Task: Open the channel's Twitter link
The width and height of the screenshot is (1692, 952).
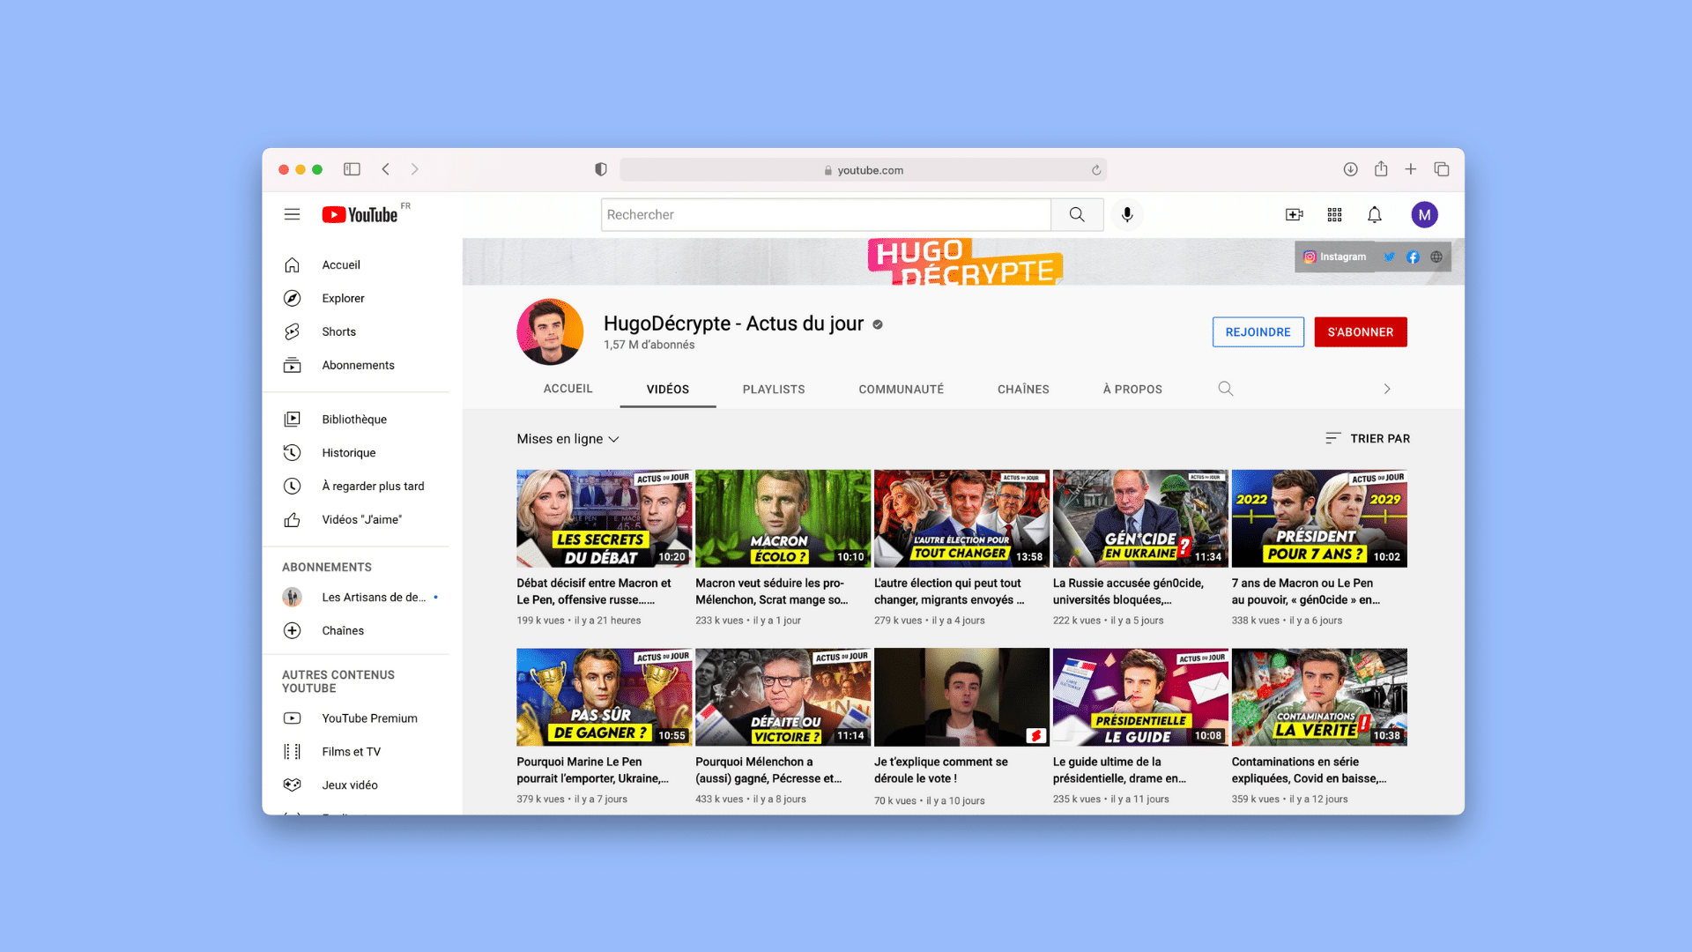Action: [1389, 257]
